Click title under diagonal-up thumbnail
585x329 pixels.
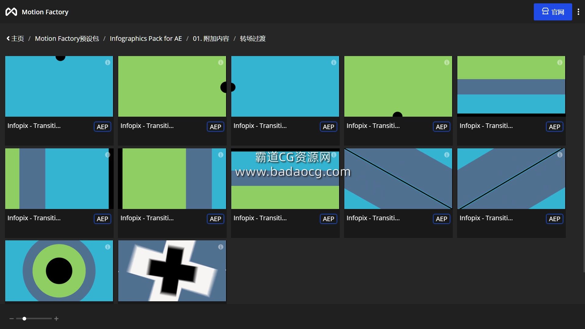click(x=486, y=218)
